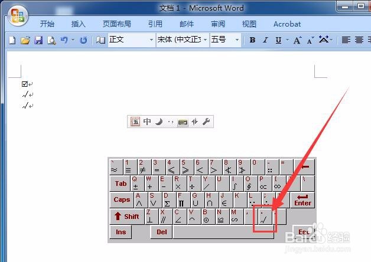Center the text alignment
The height and width of the screenshot is (262, 371).
359,40
